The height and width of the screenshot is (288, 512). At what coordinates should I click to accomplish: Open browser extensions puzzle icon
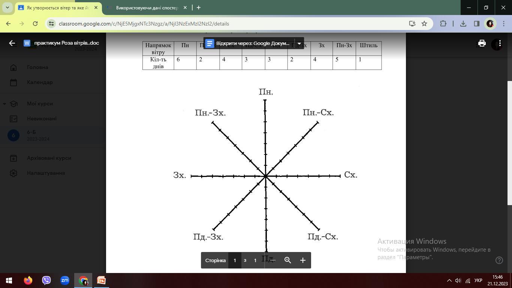[x=443, y=24]
